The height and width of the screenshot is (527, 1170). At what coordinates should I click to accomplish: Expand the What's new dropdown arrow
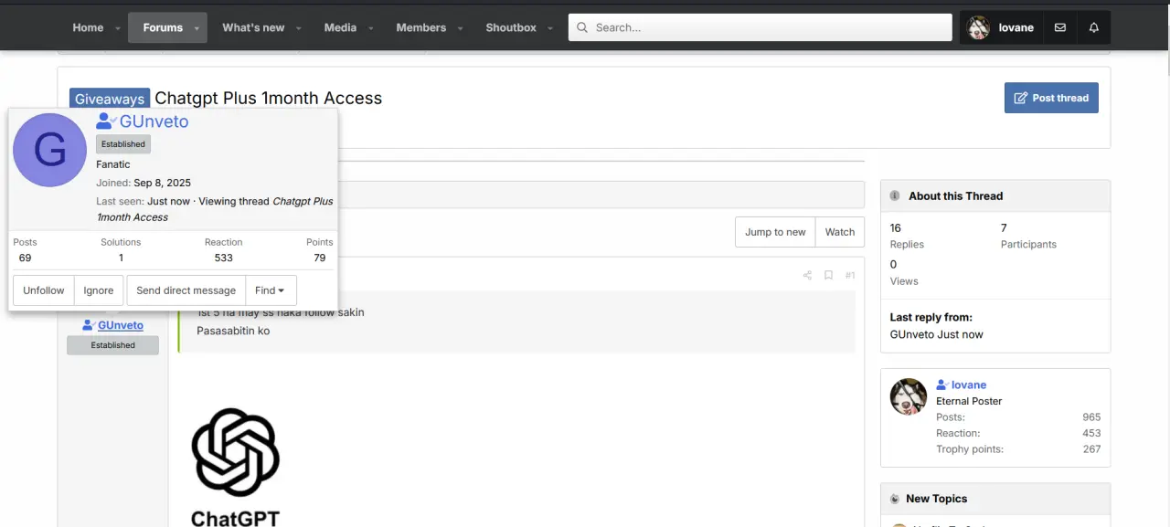coord(298,28)
